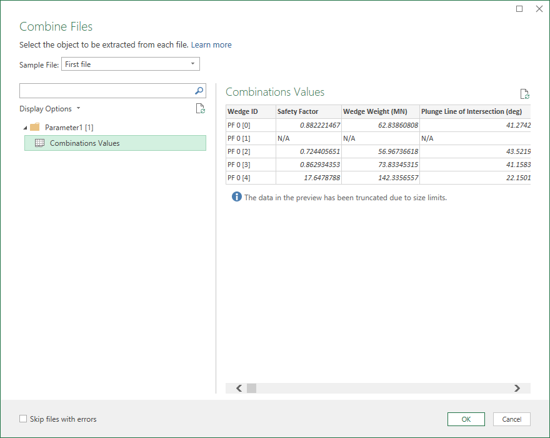Click the left scroll arrow under the preview
The image size is (550, 438).
click(x=239, y=388)
